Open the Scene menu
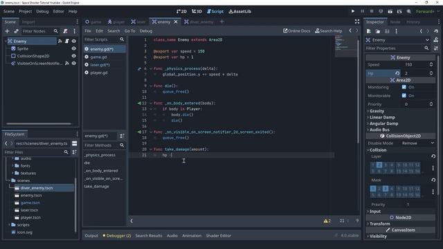 9,11
